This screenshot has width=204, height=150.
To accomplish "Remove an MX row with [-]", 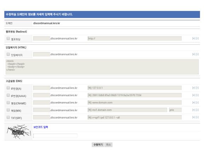I will click(x=197, y=110).
